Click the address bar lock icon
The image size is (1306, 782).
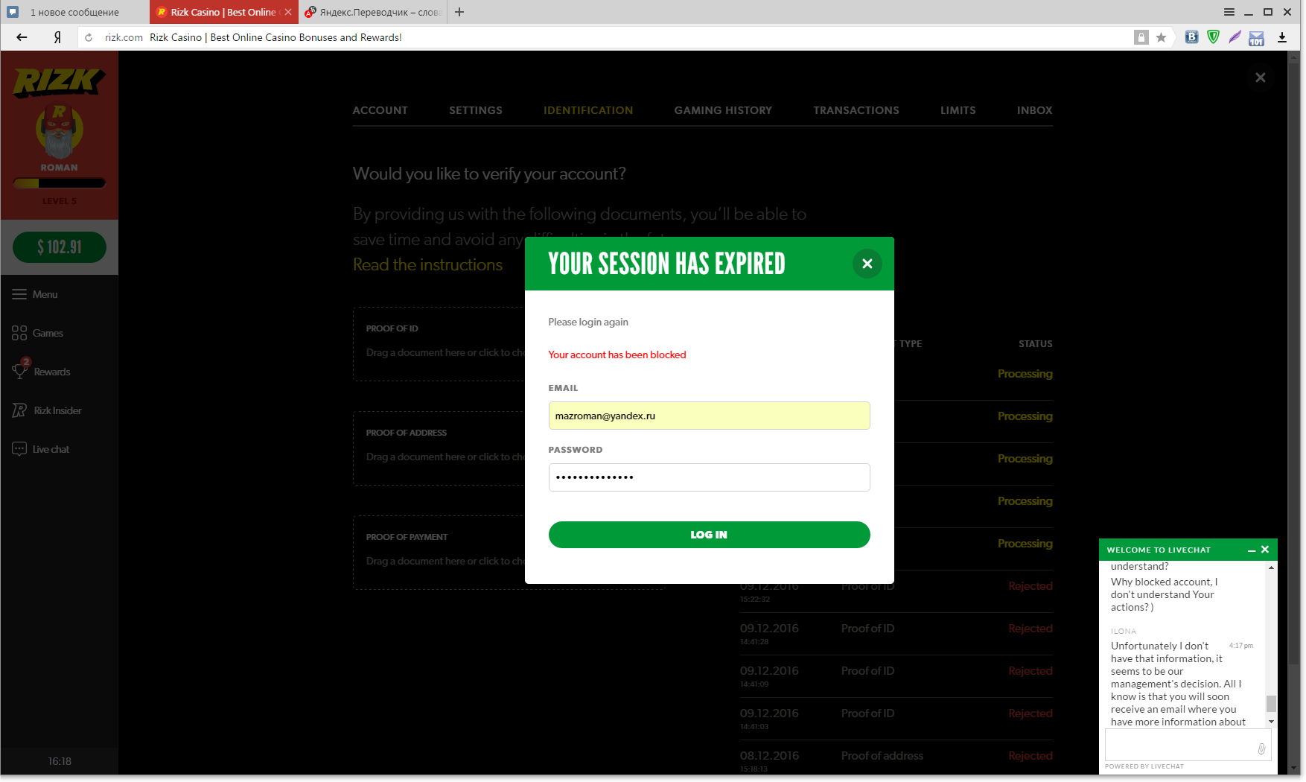tap(1141, 37)
